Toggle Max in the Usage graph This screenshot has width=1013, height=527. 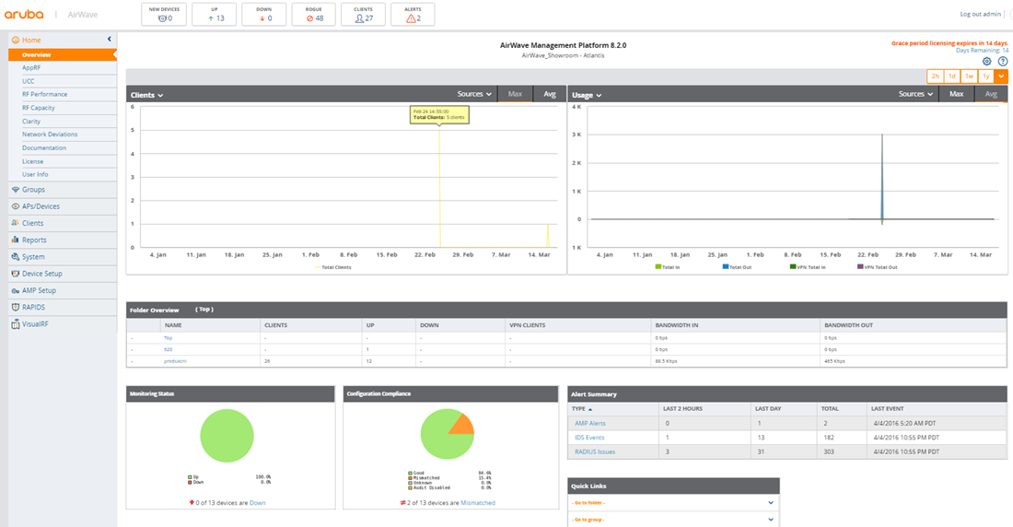click(956, 94)
